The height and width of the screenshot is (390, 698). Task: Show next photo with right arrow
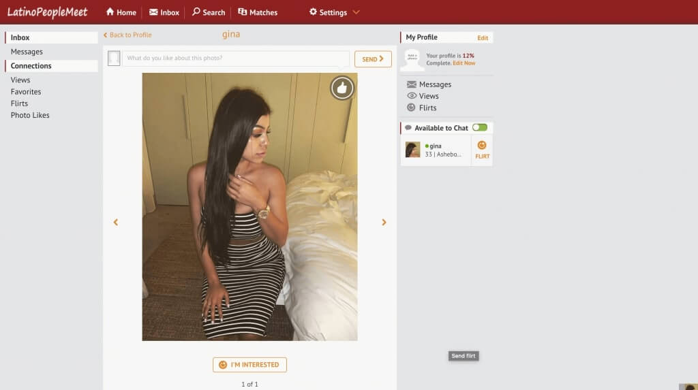click(x=384, y=223)
